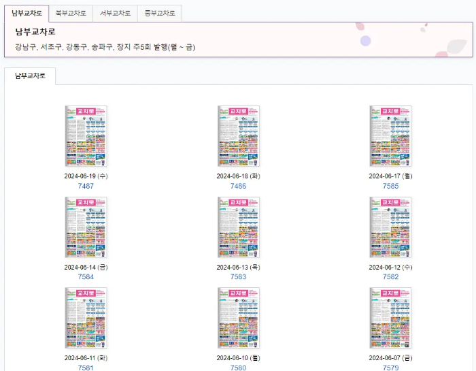Select the 남부교차로 sub-tab above the issue grid
The image size is (476, 371).
point(30,76)
